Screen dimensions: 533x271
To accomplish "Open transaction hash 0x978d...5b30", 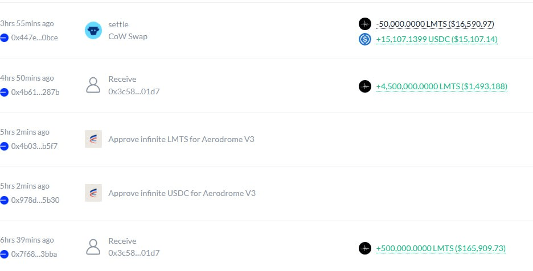I will (x=35, y=200).
